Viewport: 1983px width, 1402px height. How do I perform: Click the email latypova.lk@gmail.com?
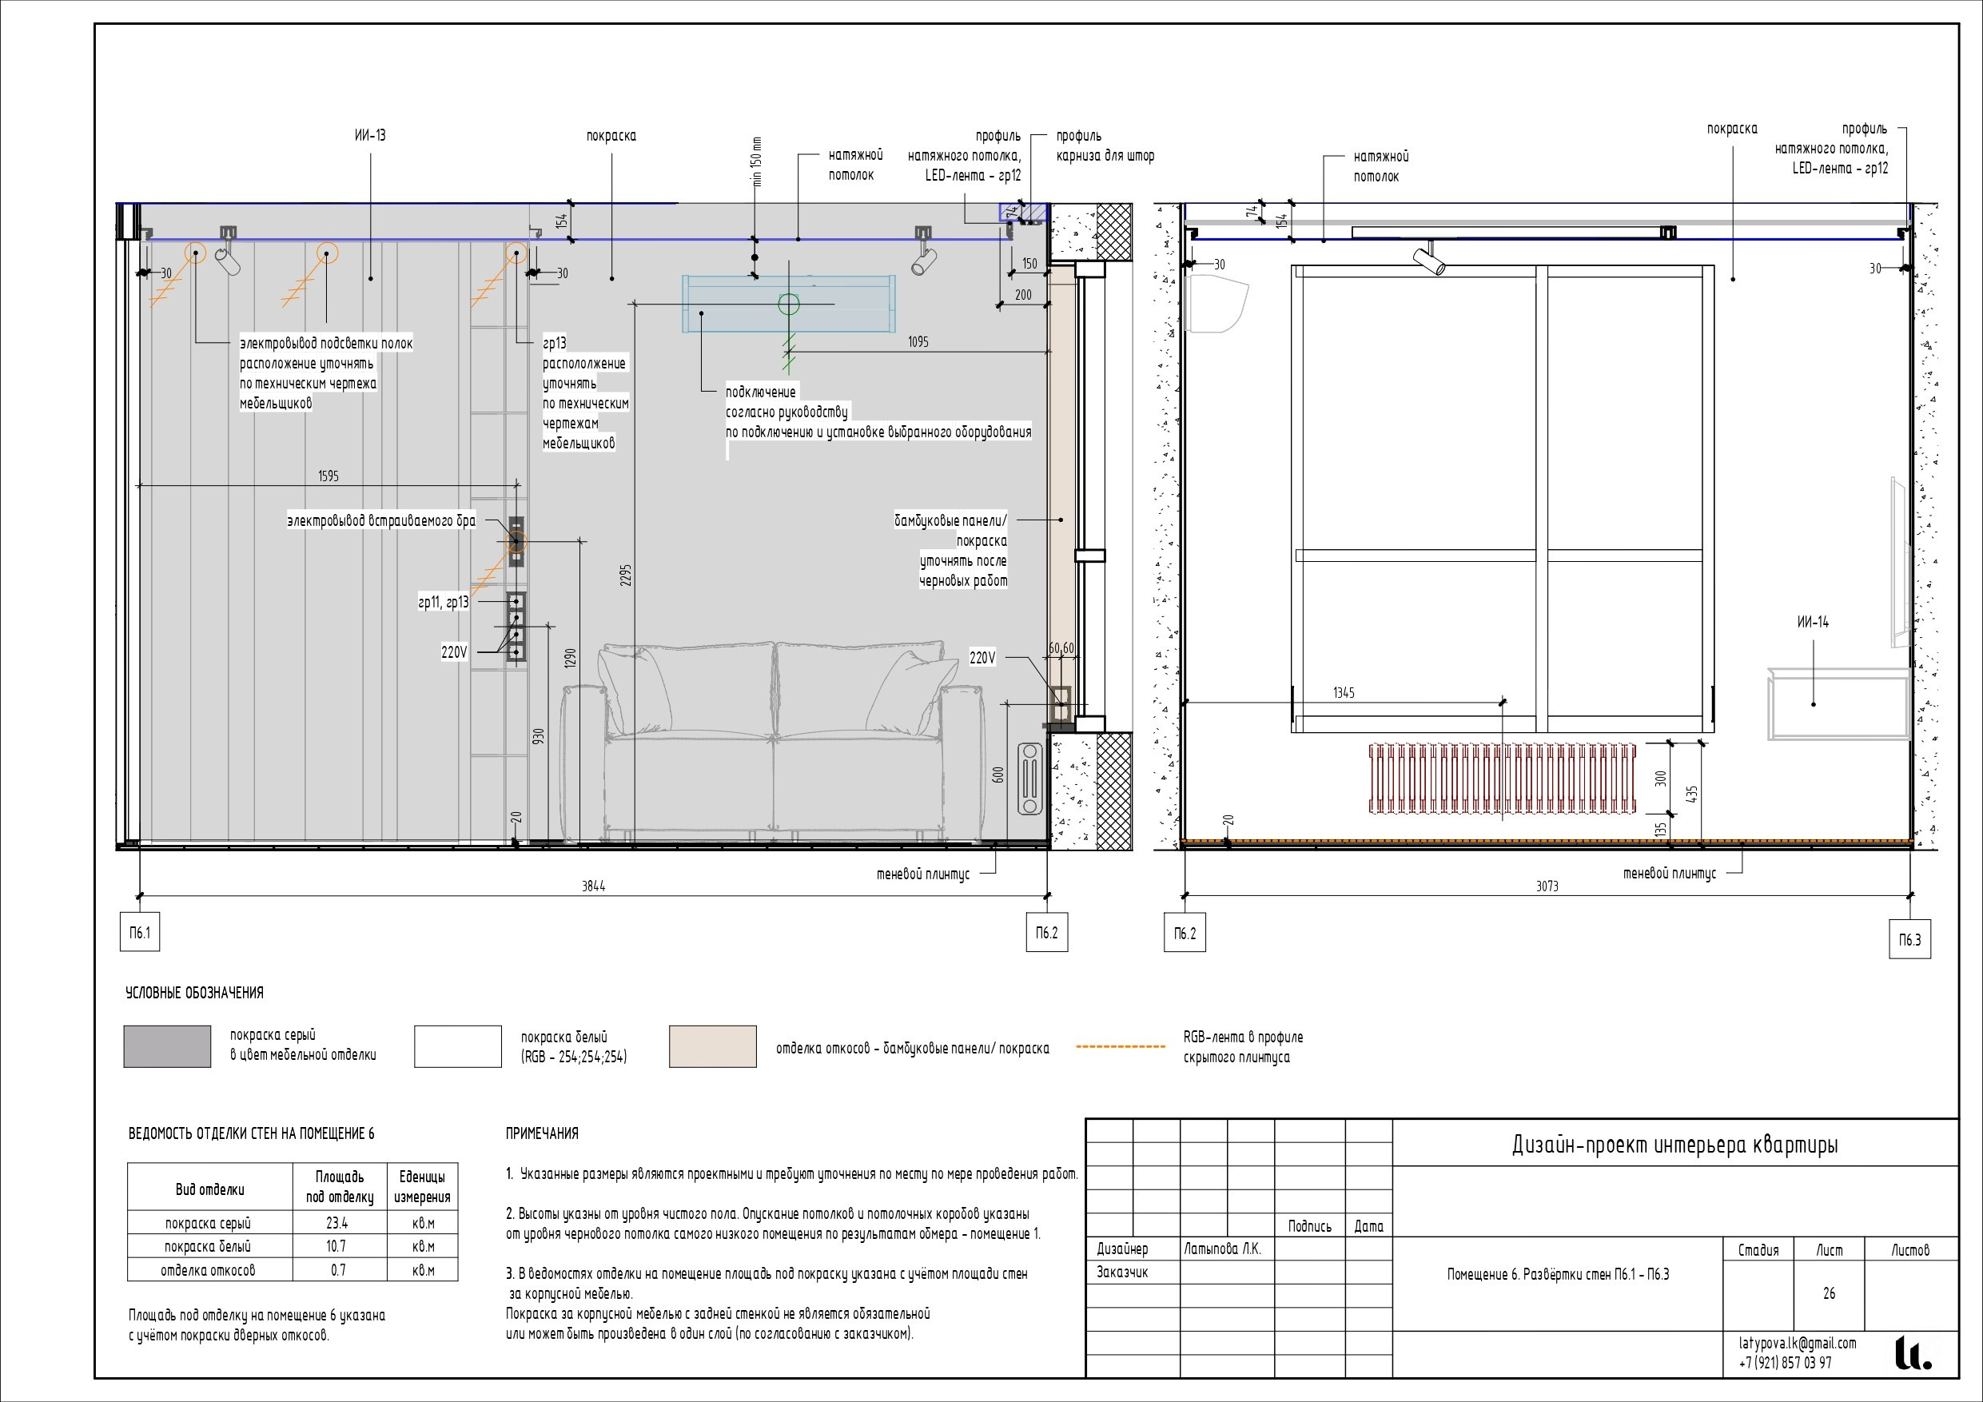(1798, 1344)
